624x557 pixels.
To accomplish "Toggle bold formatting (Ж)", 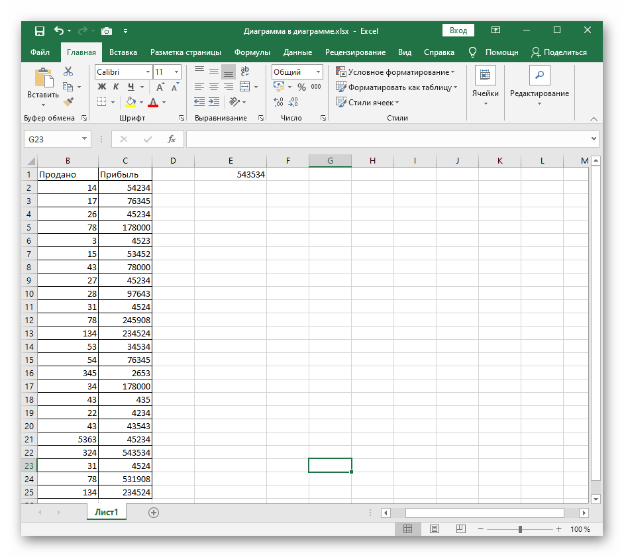I will (101, 87).
